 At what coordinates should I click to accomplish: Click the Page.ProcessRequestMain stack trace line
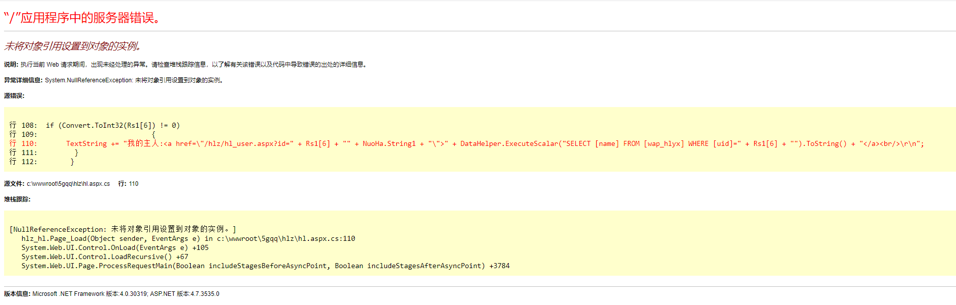pyautogui.click(x=265, y=266)
